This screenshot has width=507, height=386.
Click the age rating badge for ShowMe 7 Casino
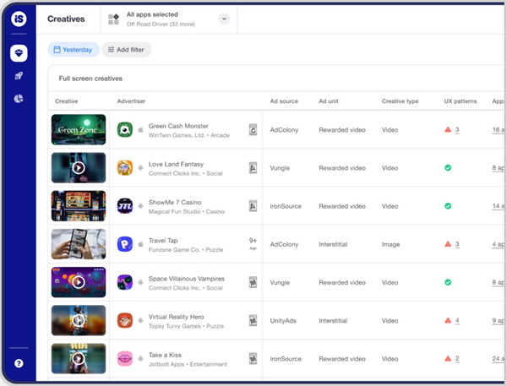253,206
